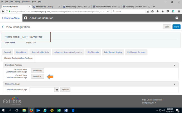Click the Alma Configuration gear icon

pos(26,18)
